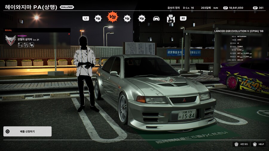The width and height of the screenshot is (269, 151).
Task: Click the 배틀 신청하기 battle request button
Action: [27, 131]
